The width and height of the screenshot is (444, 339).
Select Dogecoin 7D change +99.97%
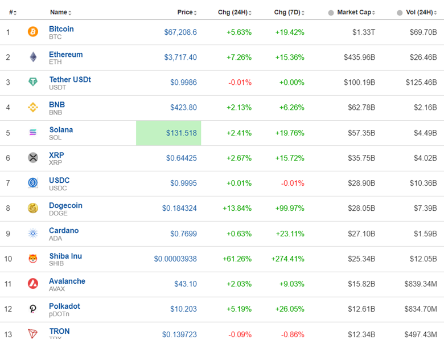(290, 209)
